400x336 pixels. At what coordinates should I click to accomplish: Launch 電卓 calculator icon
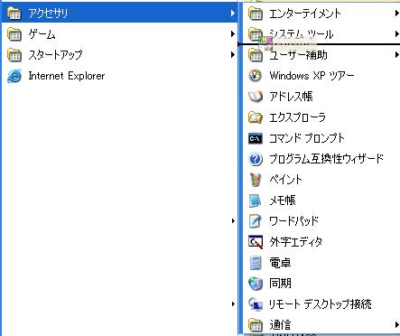coord(256,263)
